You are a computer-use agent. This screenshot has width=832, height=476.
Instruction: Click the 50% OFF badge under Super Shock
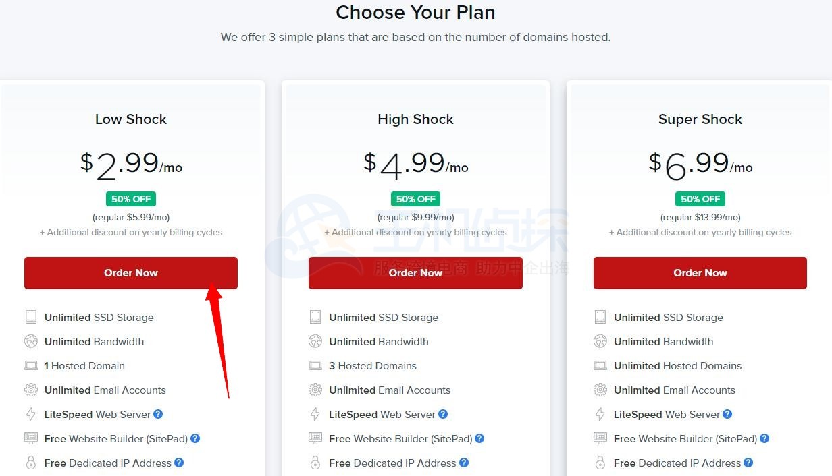(x=700, y=199)
